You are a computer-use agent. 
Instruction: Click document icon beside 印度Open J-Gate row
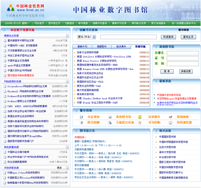pos(5,173)
